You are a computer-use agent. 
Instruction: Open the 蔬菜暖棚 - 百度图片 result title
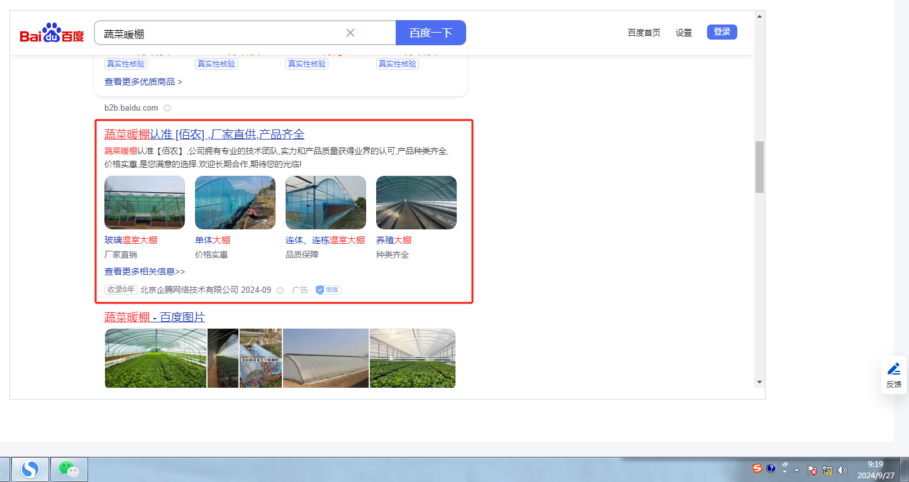click(x=155, y=317)
